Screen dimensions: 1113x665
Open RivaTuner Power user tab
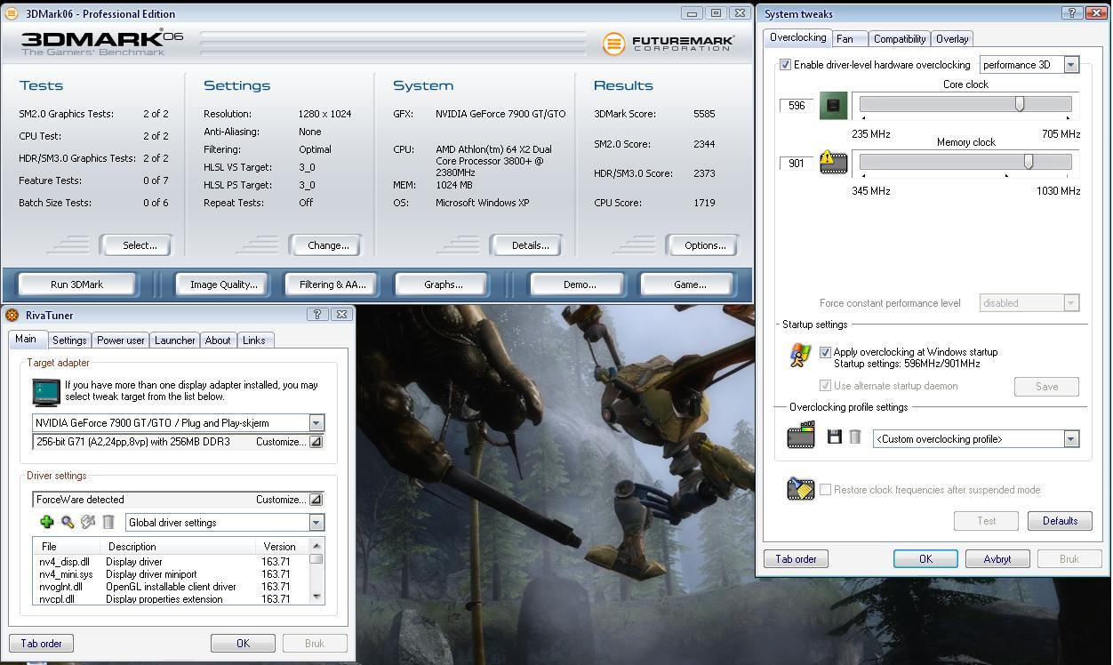120,341
